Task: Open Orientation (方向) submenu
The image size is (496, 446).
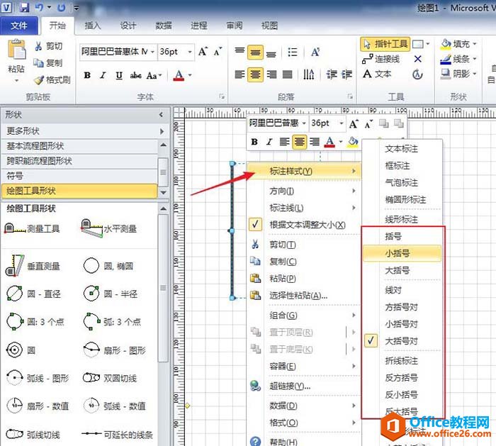Action: pyautogui.click(x=304, y=191)
